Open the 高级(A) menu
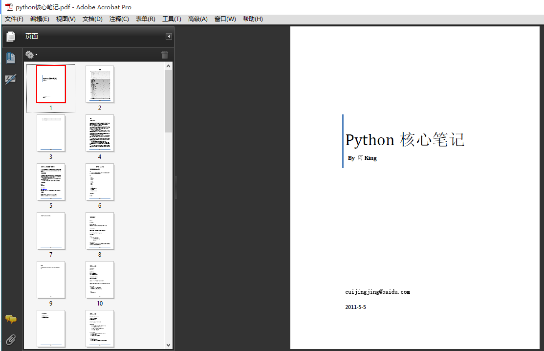 pyautogui.click(x=198, y=19)
